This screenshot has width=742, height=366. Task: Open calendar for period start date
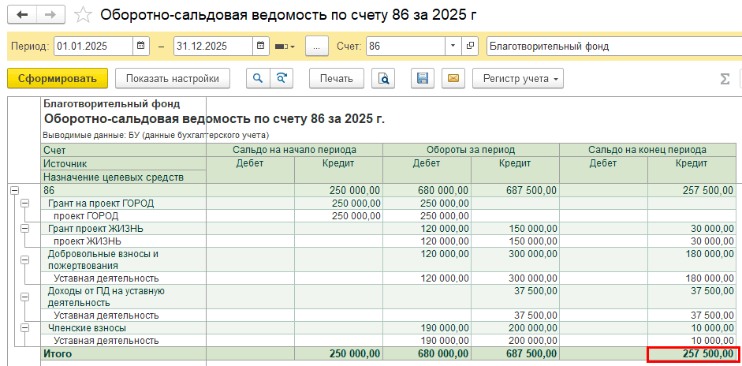[x=141, y=47]
